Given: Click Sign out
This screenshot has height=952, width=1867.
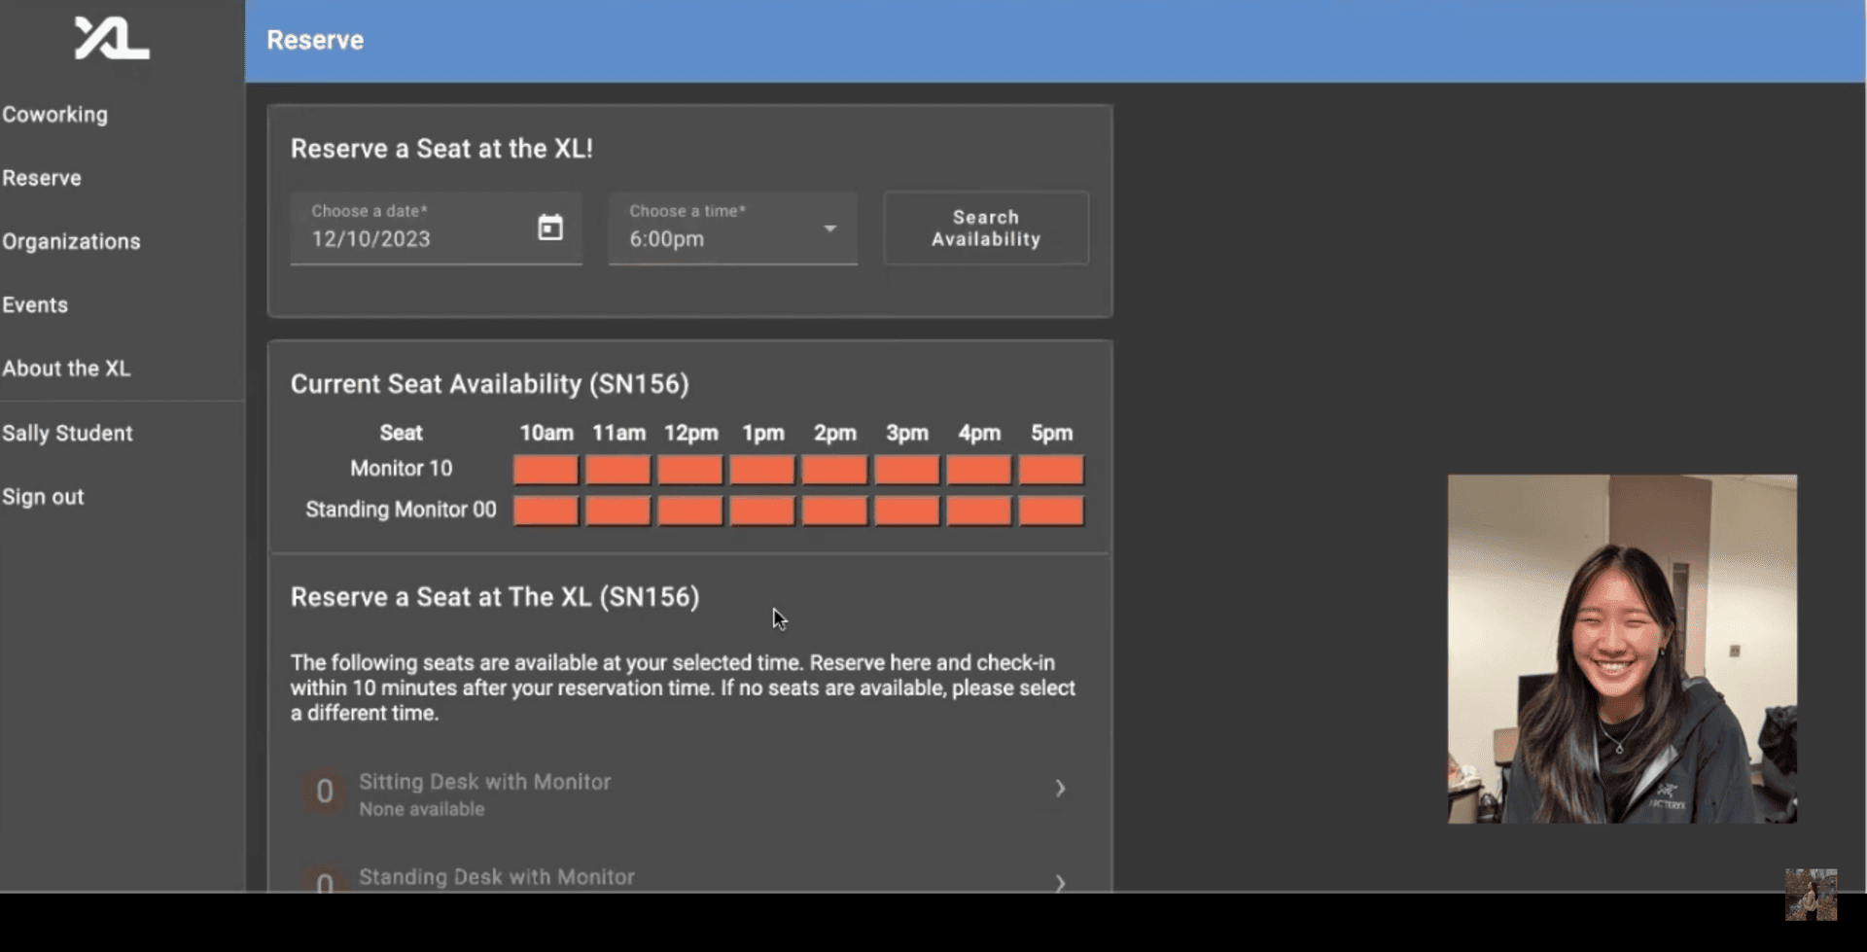Looking at the screenshot, I should point(43,497).
